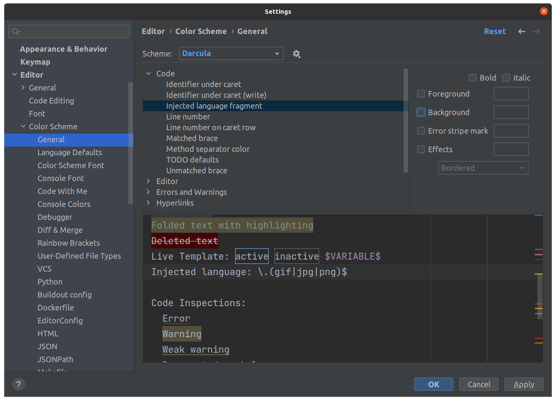Click the Apply button
Image resolution: width=556 pixels, height=401 pixels.
tap(524, 384)
